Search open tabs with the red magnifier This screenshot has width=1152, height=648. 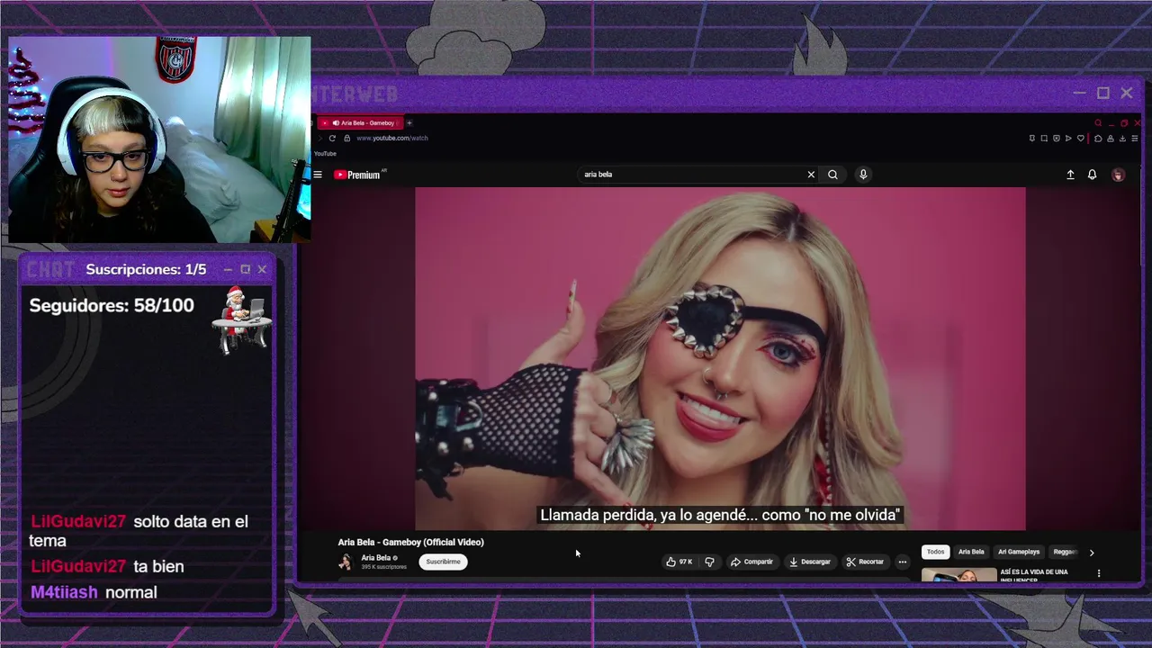click(x=1098, y=122)
